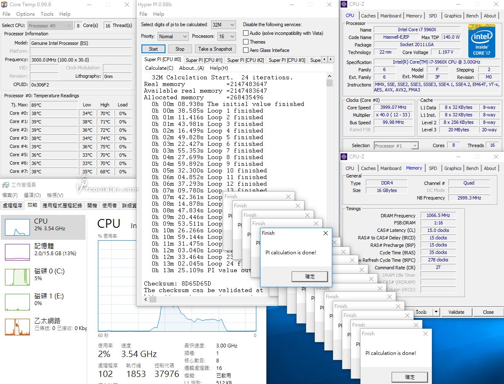
Task: Open CPU-Z Selection dropdown showing Processor #1
Action: (396, 145)
